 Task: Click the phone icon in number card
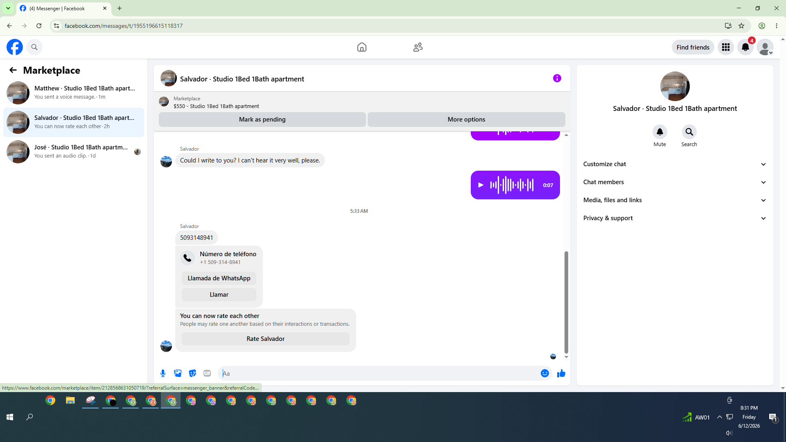187,258
